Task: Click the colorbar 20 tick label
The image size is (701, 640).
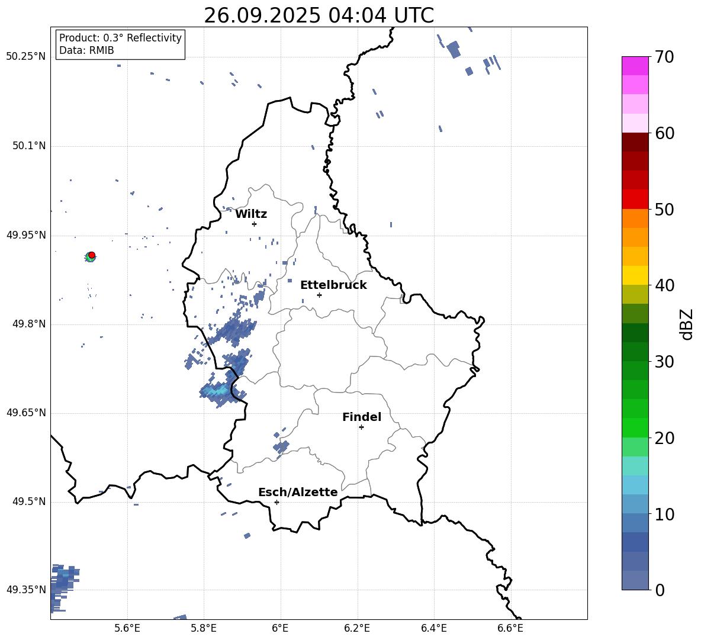Action: (664, 438)
